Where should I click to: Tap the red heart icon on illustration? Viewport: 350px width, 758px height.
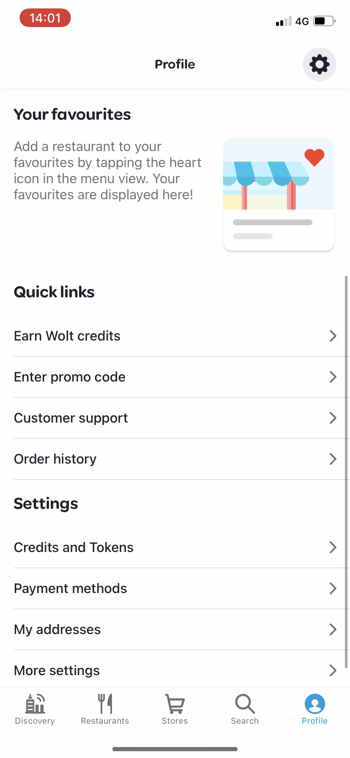tap(314, 157)
